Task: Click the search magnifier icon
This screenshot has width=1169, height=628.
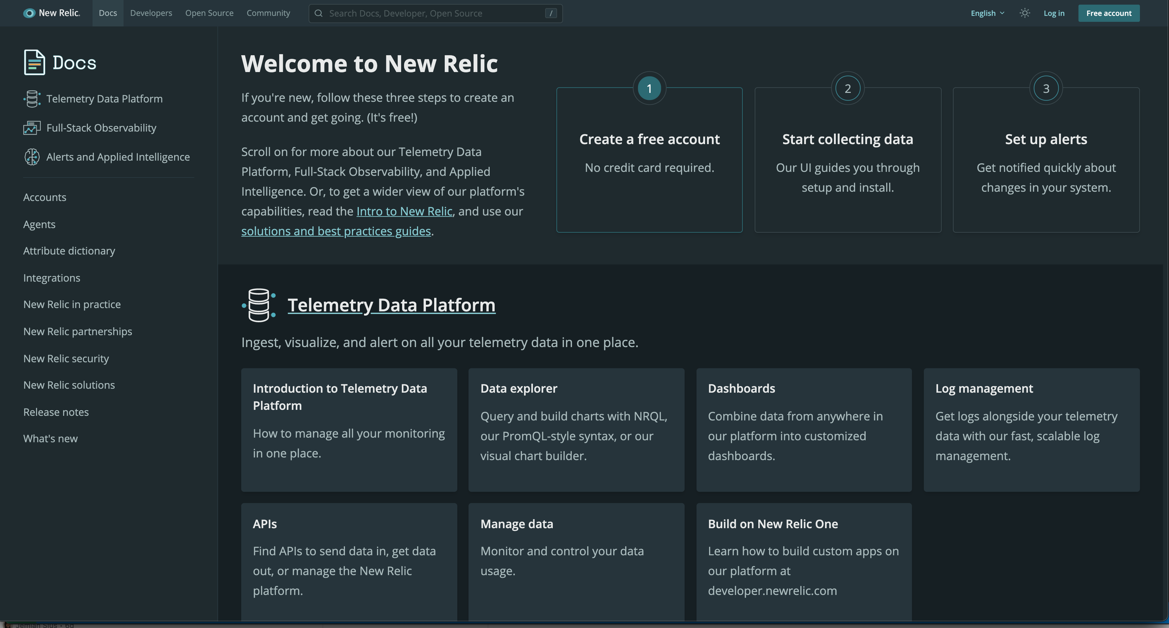Action: (319, 13)
